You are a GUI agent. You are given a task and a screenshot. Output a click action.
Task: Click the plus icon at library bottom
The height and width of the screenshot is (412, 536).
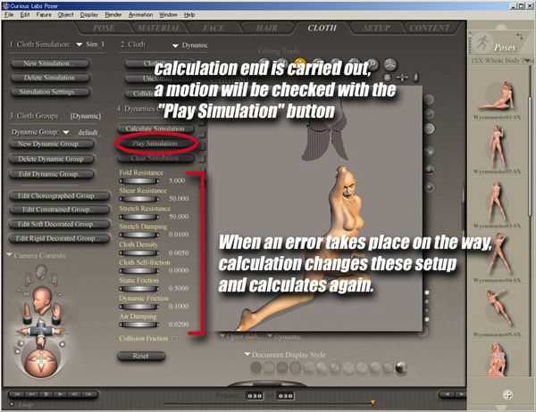click(x=507, y=395)
